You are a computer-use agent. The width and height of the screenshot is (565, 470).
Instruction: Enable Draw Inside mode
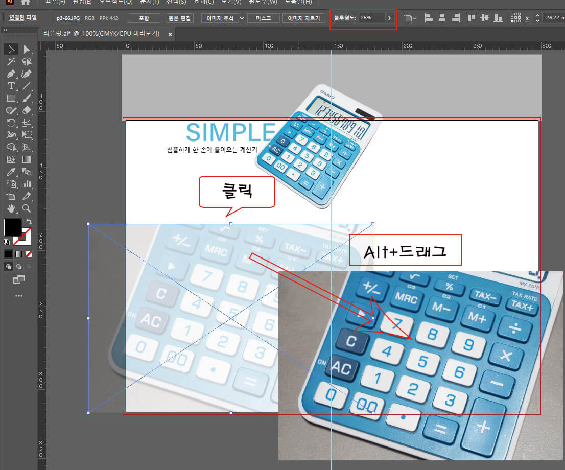coord(29,267)
